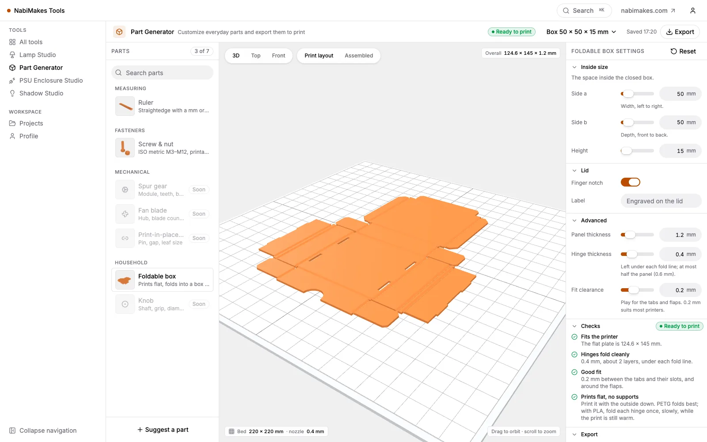The image size is (707, 442).
Task: Click the Prints flat no supports check icon
Action: [x=574, y=397]
